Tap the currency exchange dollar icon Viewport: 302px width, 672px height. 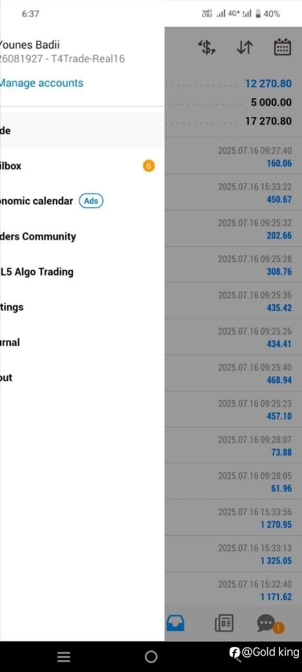coord(207,47)
